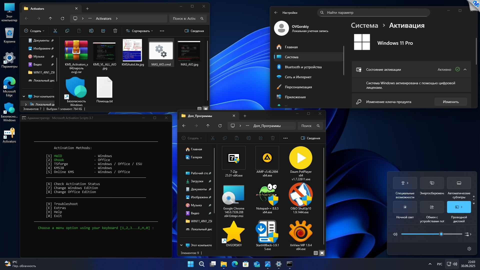The image size is (480, 270).
Task: Toggle Автоматические субтитры quick setting
Action: 459,183
